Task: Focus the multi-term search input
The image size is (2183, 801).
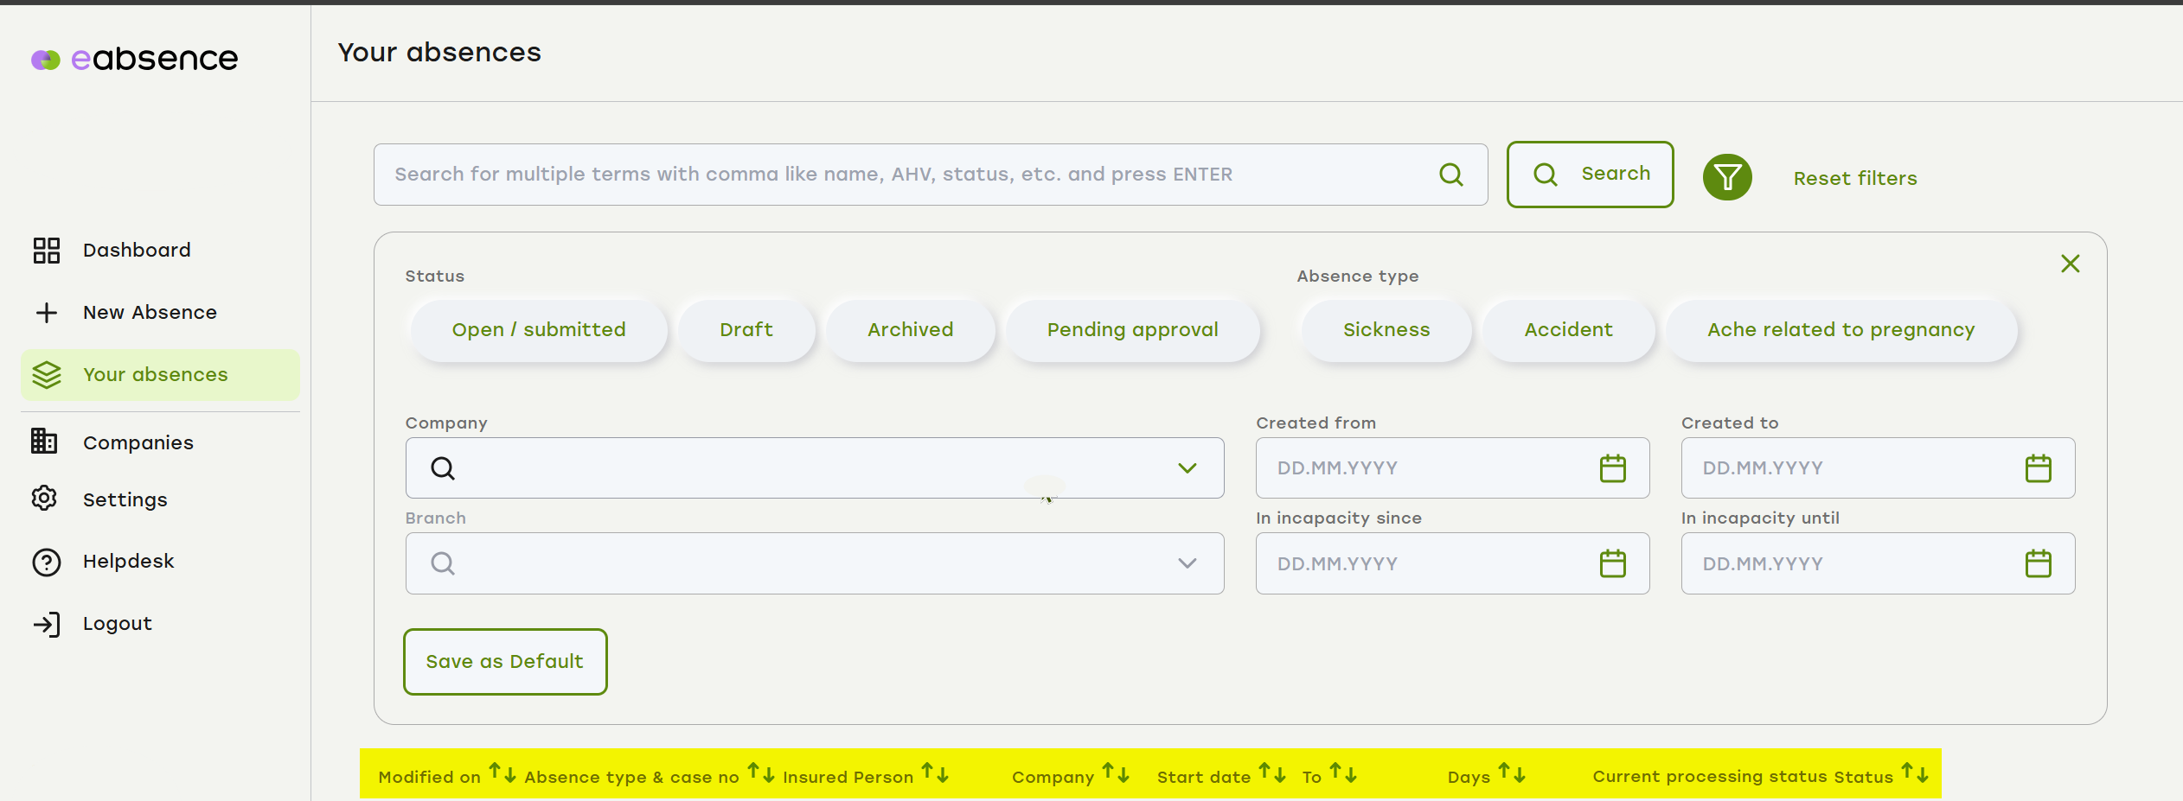Action: pyautogui.click(x=930, y=175)
